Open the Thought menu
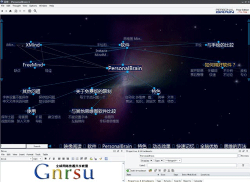This screenshot has width=250, height=182. coord(16,6)
